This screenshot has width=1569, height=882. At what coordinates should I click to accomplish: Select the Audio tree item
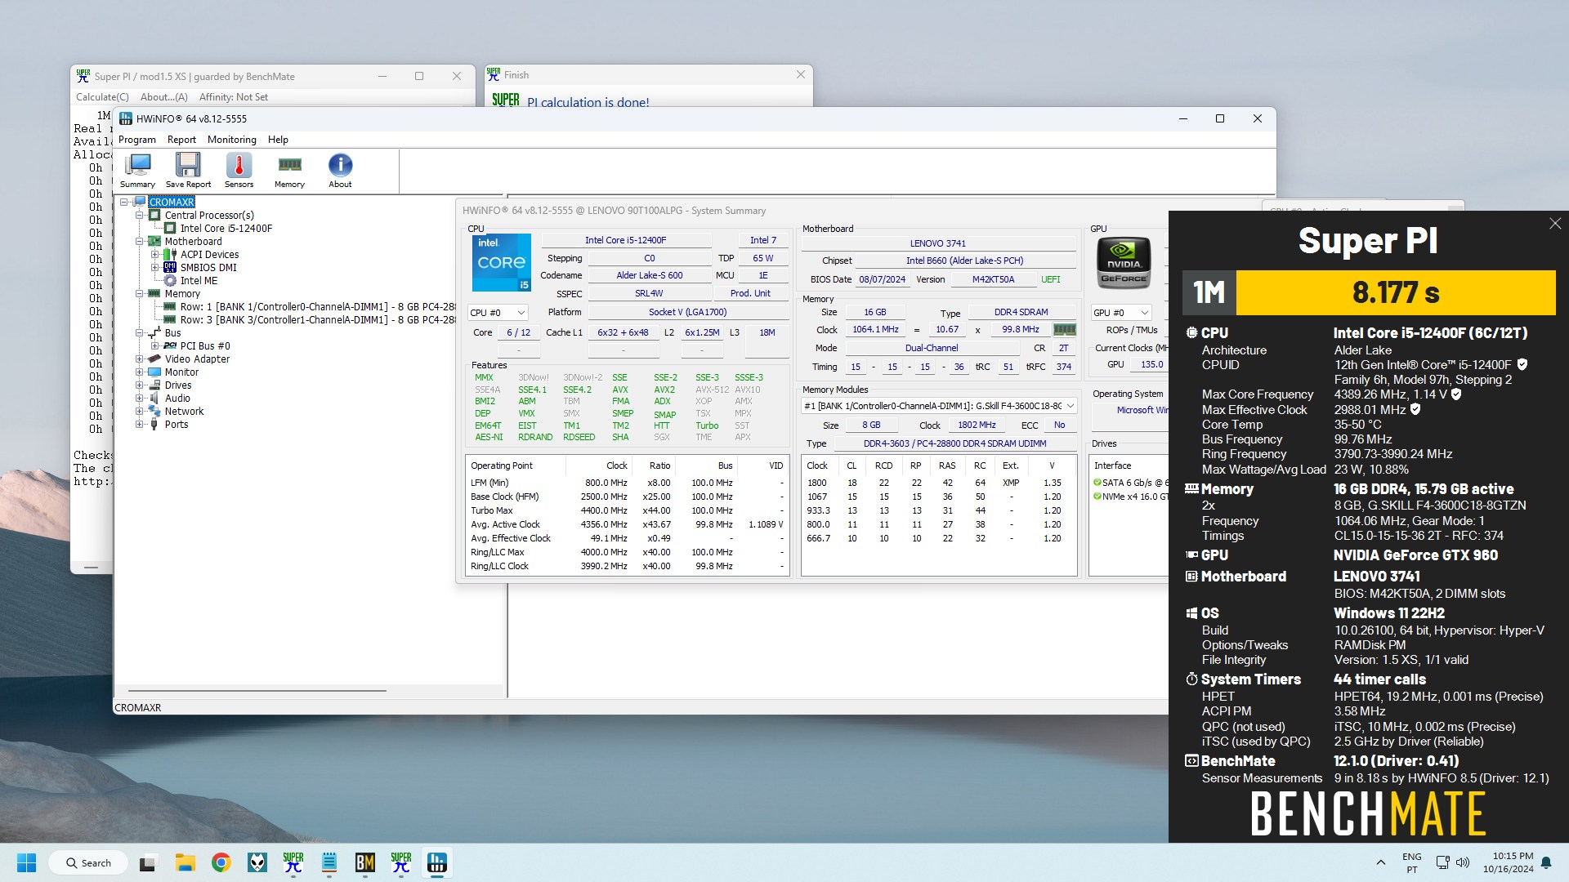click(x=177, y=399)
